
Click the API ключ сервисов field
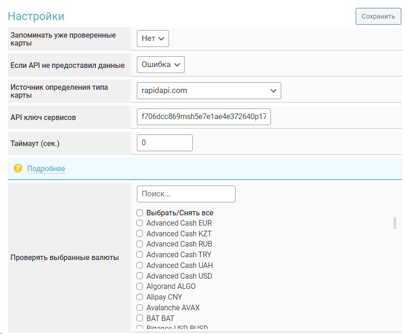tap(203, 117)
